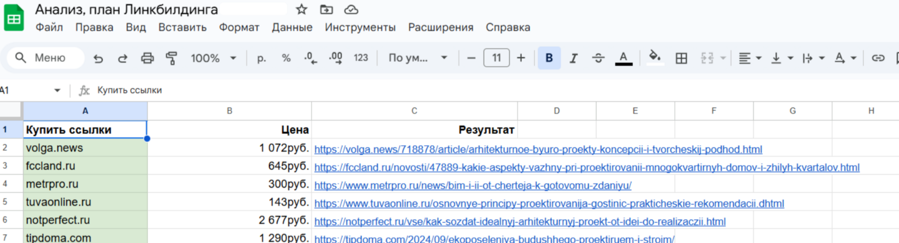Open the Правка menu
Viewport: 899px width, 243px height.
94,27
